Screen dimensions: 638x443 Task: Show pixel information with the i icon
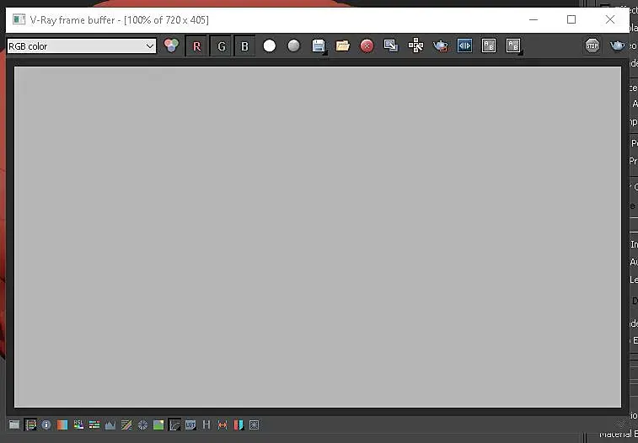point(46,424)
